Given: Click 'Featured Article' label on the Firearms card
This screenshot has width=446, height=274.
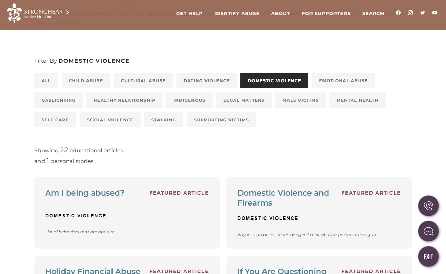Looking at the screenshot, I should (x=371, y=193).
